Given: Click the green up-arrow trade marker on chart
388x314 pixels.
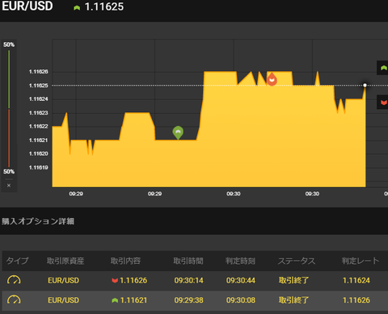Looking at the screenshot, I should point(178,132).
